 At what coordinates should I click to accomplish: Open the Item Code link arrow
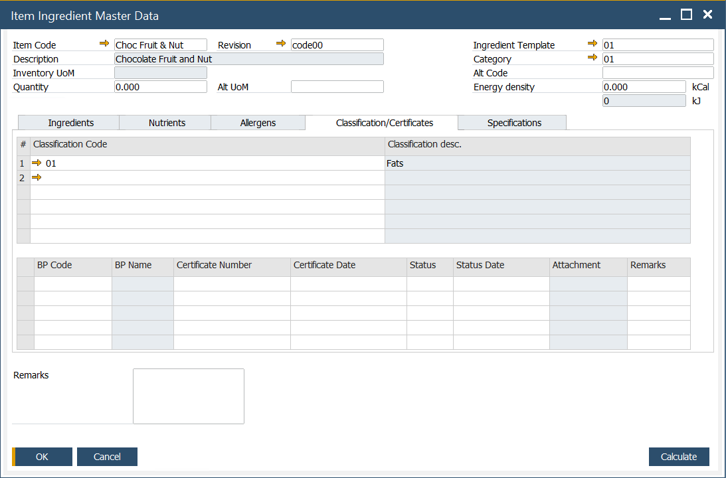[105, 44]
